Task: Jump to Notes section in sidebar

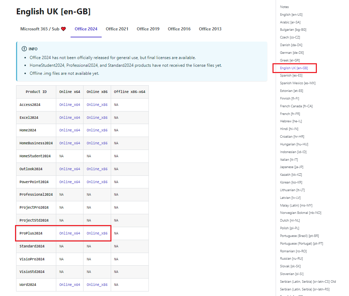Action: 284,7
